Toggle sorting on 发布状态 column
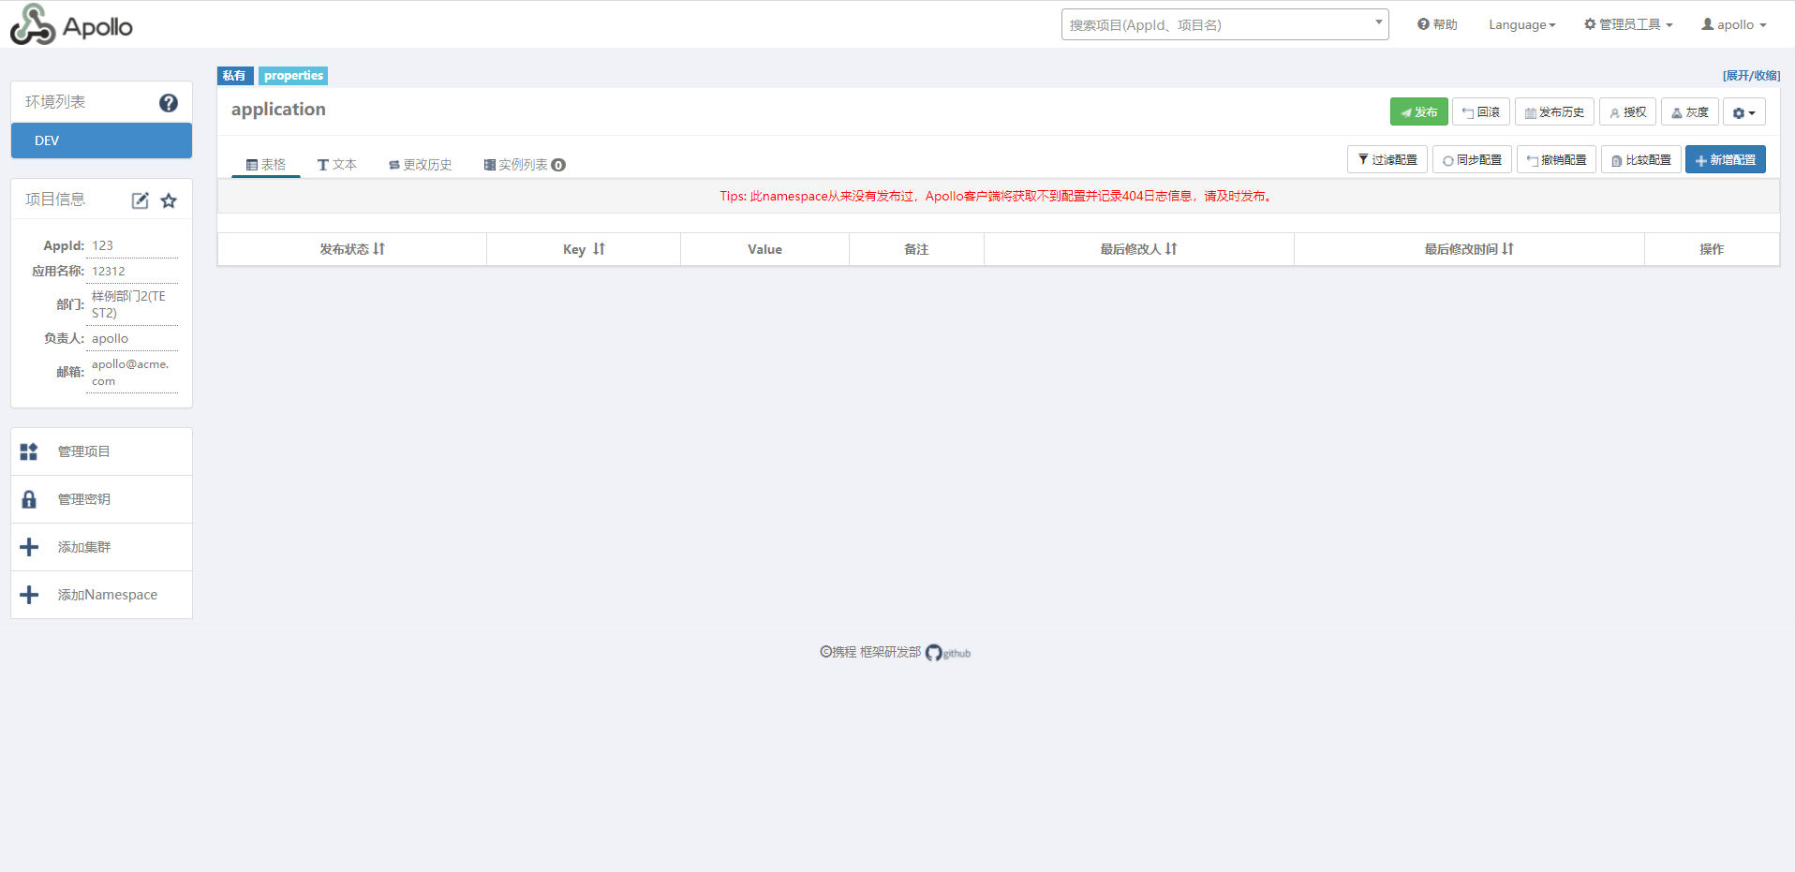 [378, 249]
